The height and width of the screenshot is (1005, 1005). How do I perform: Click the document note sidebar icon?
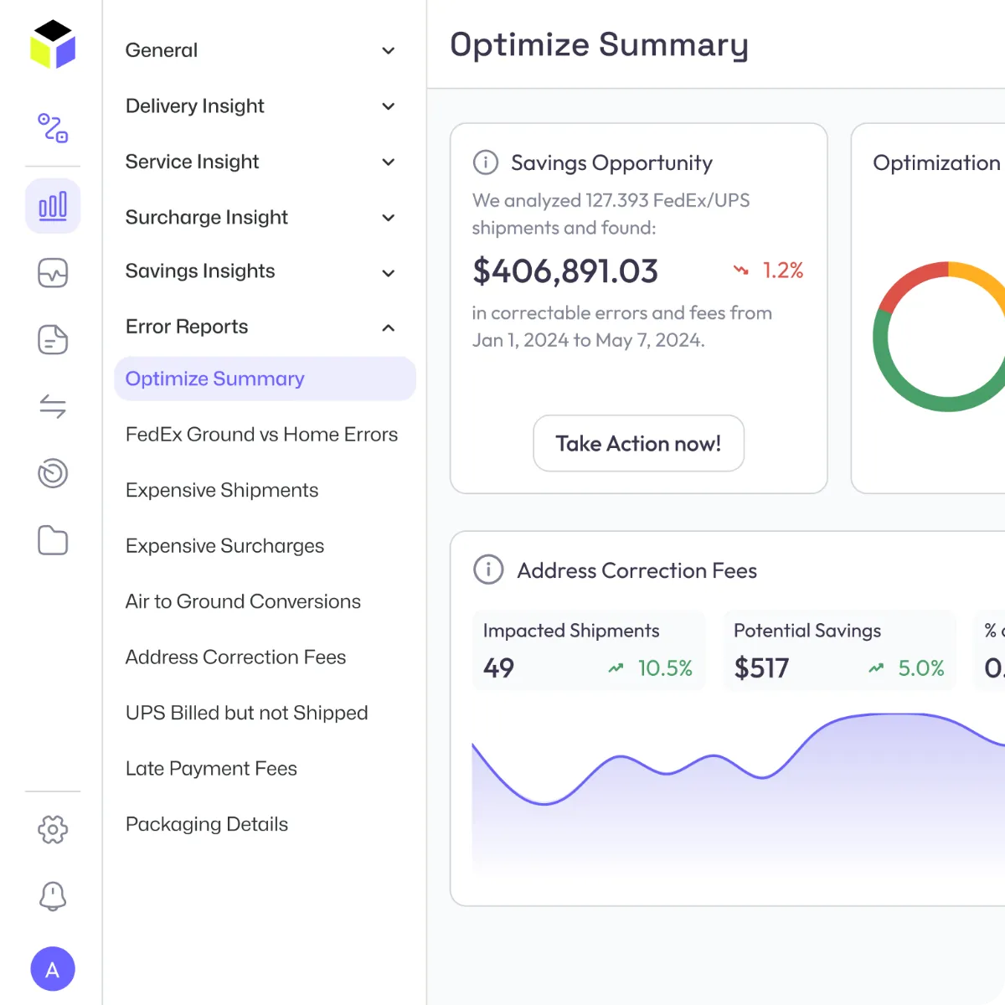[x=53, y=340]
